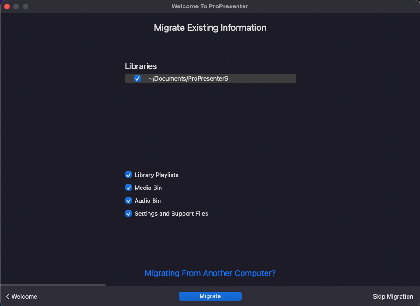
Task: Toggle the Library Playlists checkbox
Action: click(x=129, y=175)
